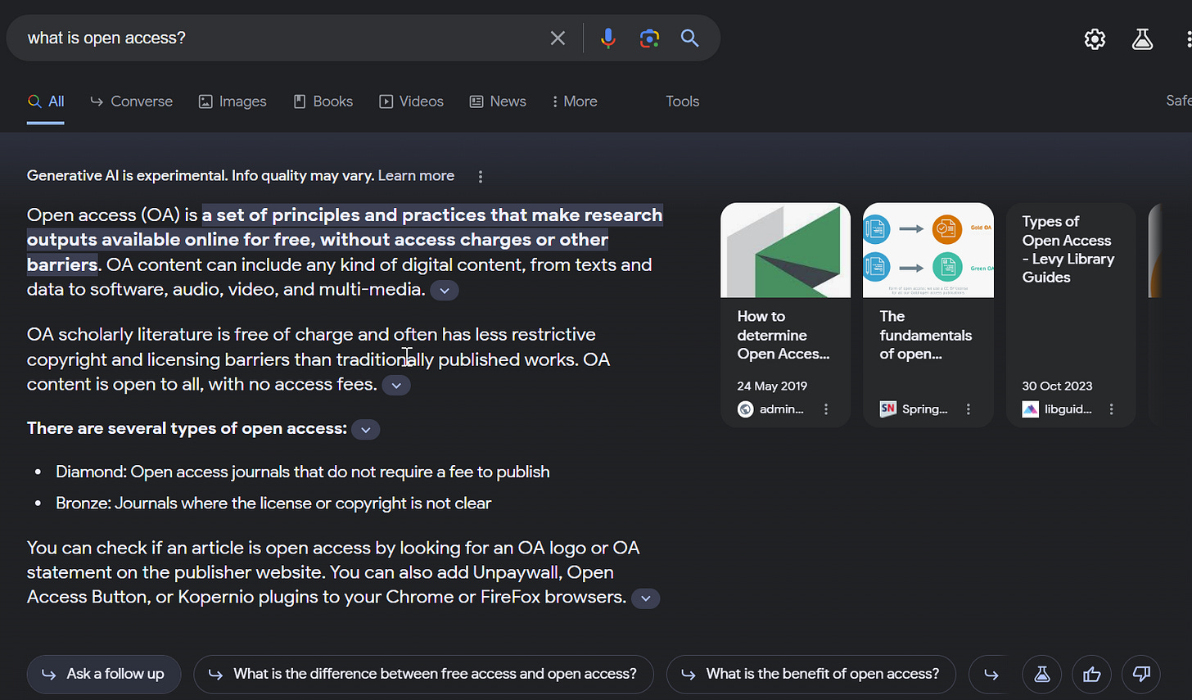The height and width of the screenshot is (700, 1192).
Task: Click the 'Bronze: Journals where the license' bullet
Action: click(273, 504)
